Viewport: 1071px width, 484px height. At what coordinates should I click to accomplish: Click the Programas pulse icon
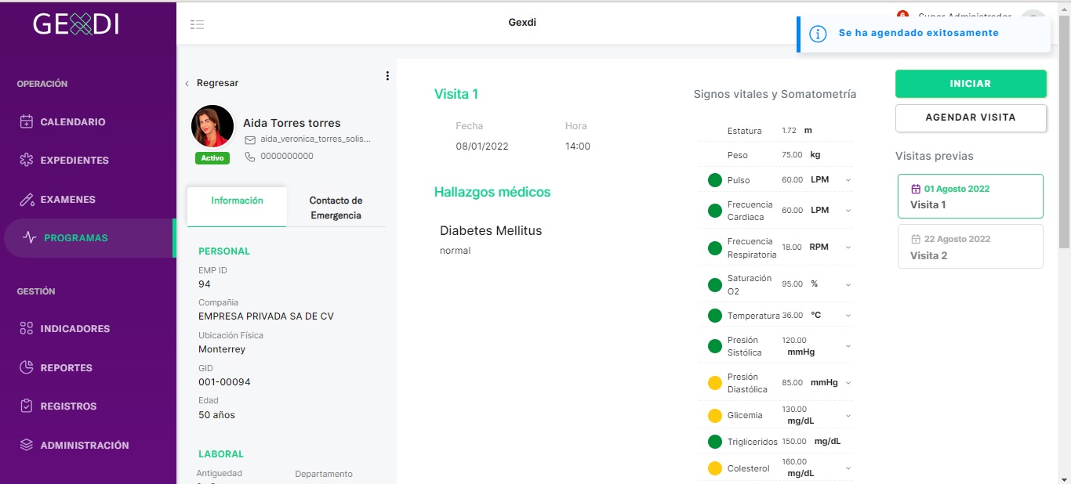30,238
